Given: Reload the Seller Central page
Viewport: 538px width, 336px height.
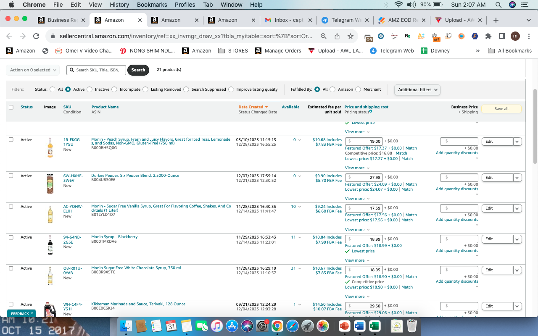Looking at the screenshot, I should click(36, 36).
